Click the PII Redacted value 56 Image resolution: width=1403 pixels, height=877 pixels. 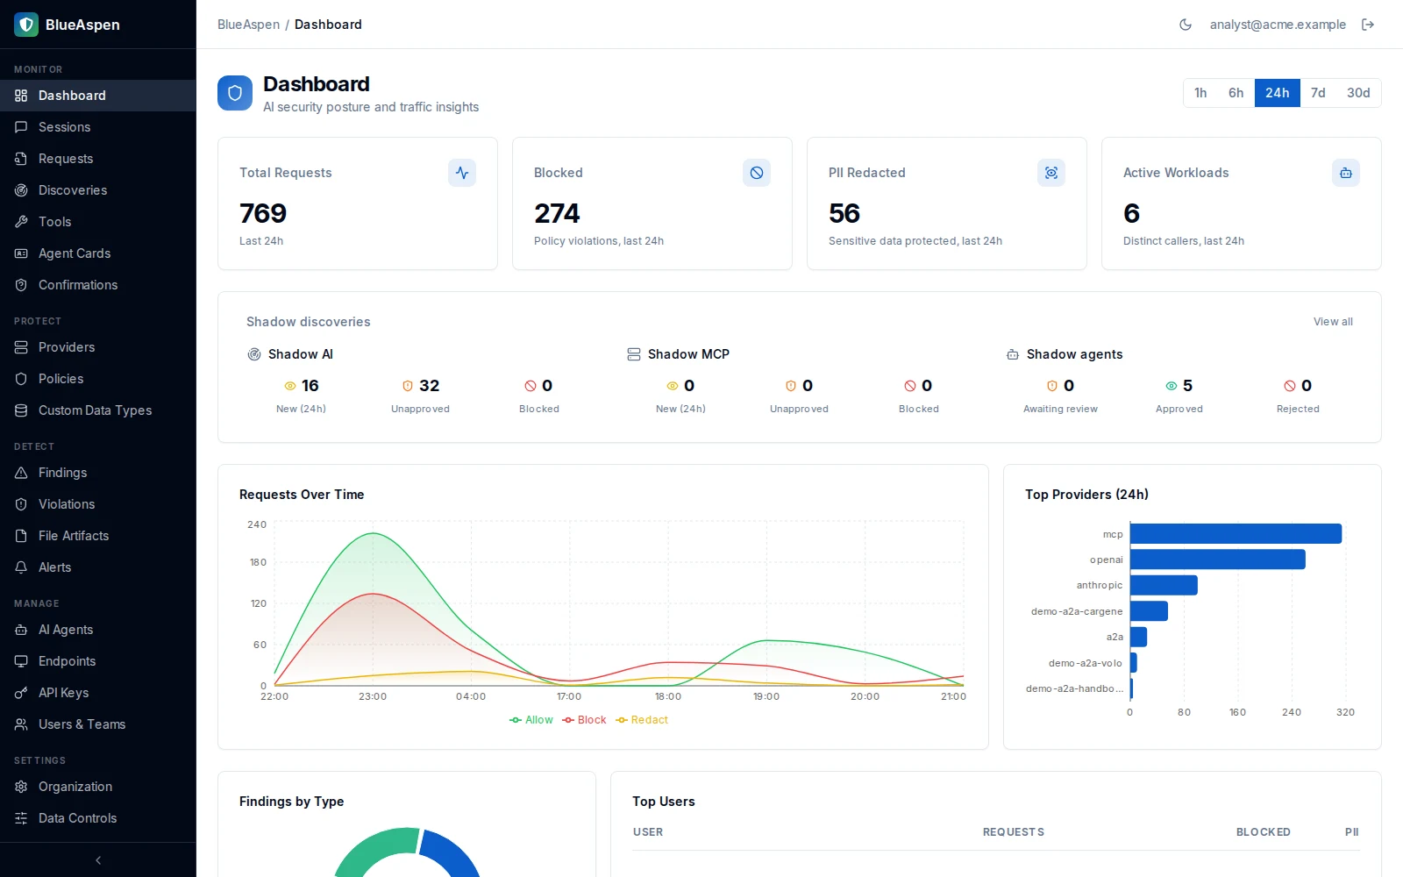pos(844,213)
